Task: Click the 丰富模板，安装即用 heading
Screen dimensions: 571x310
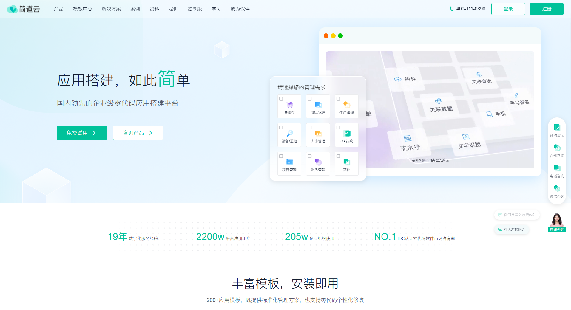Action: pyautogui.click(x=285, y=283)
